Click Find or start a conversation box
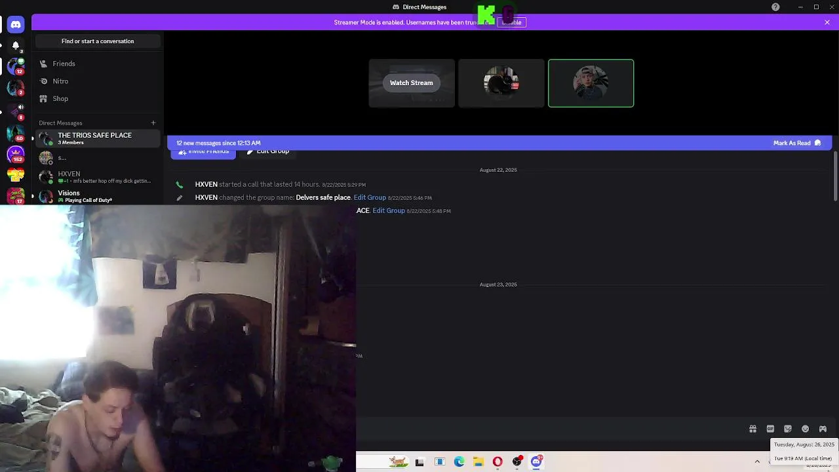Screen dimensions: 839x472 pyautogui.click(x=98, y=41)
